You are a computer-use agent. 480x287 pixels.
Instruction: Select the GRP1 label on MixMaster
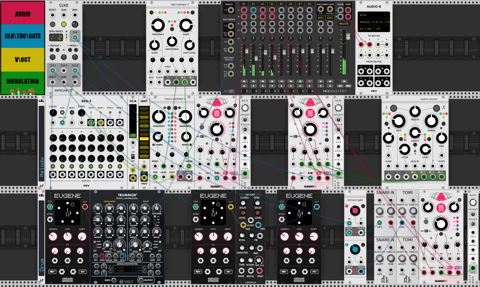(x=321, y=18)
